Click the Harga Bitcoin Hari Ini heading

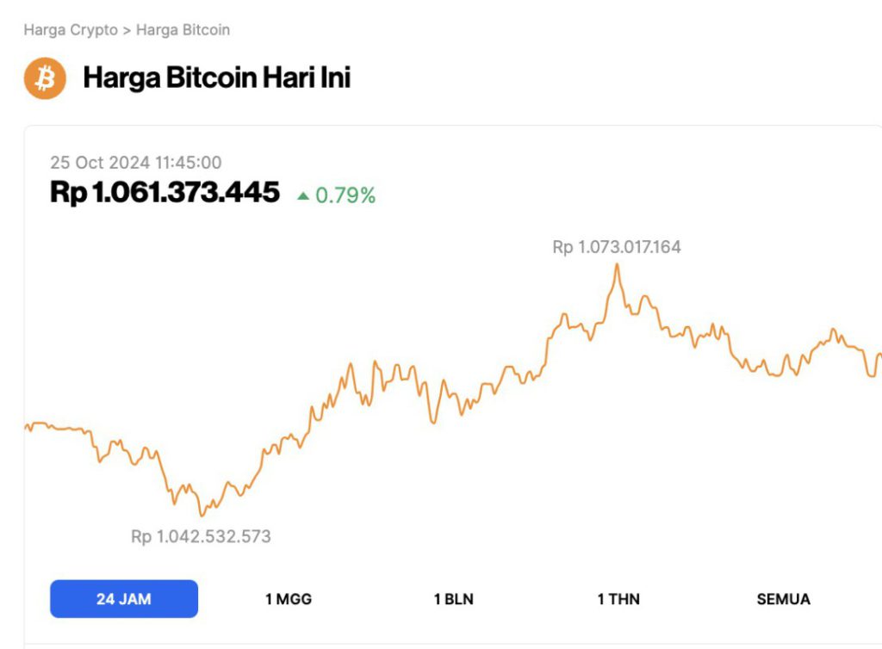point(216,78)
